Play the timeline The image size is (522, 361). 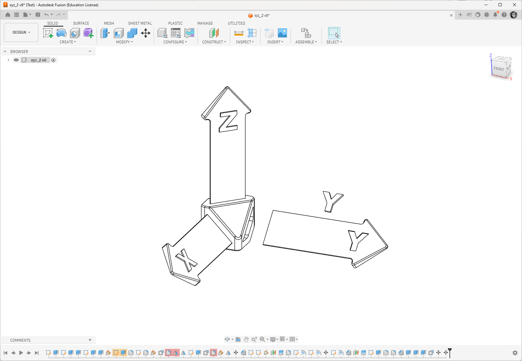[21, 353]
